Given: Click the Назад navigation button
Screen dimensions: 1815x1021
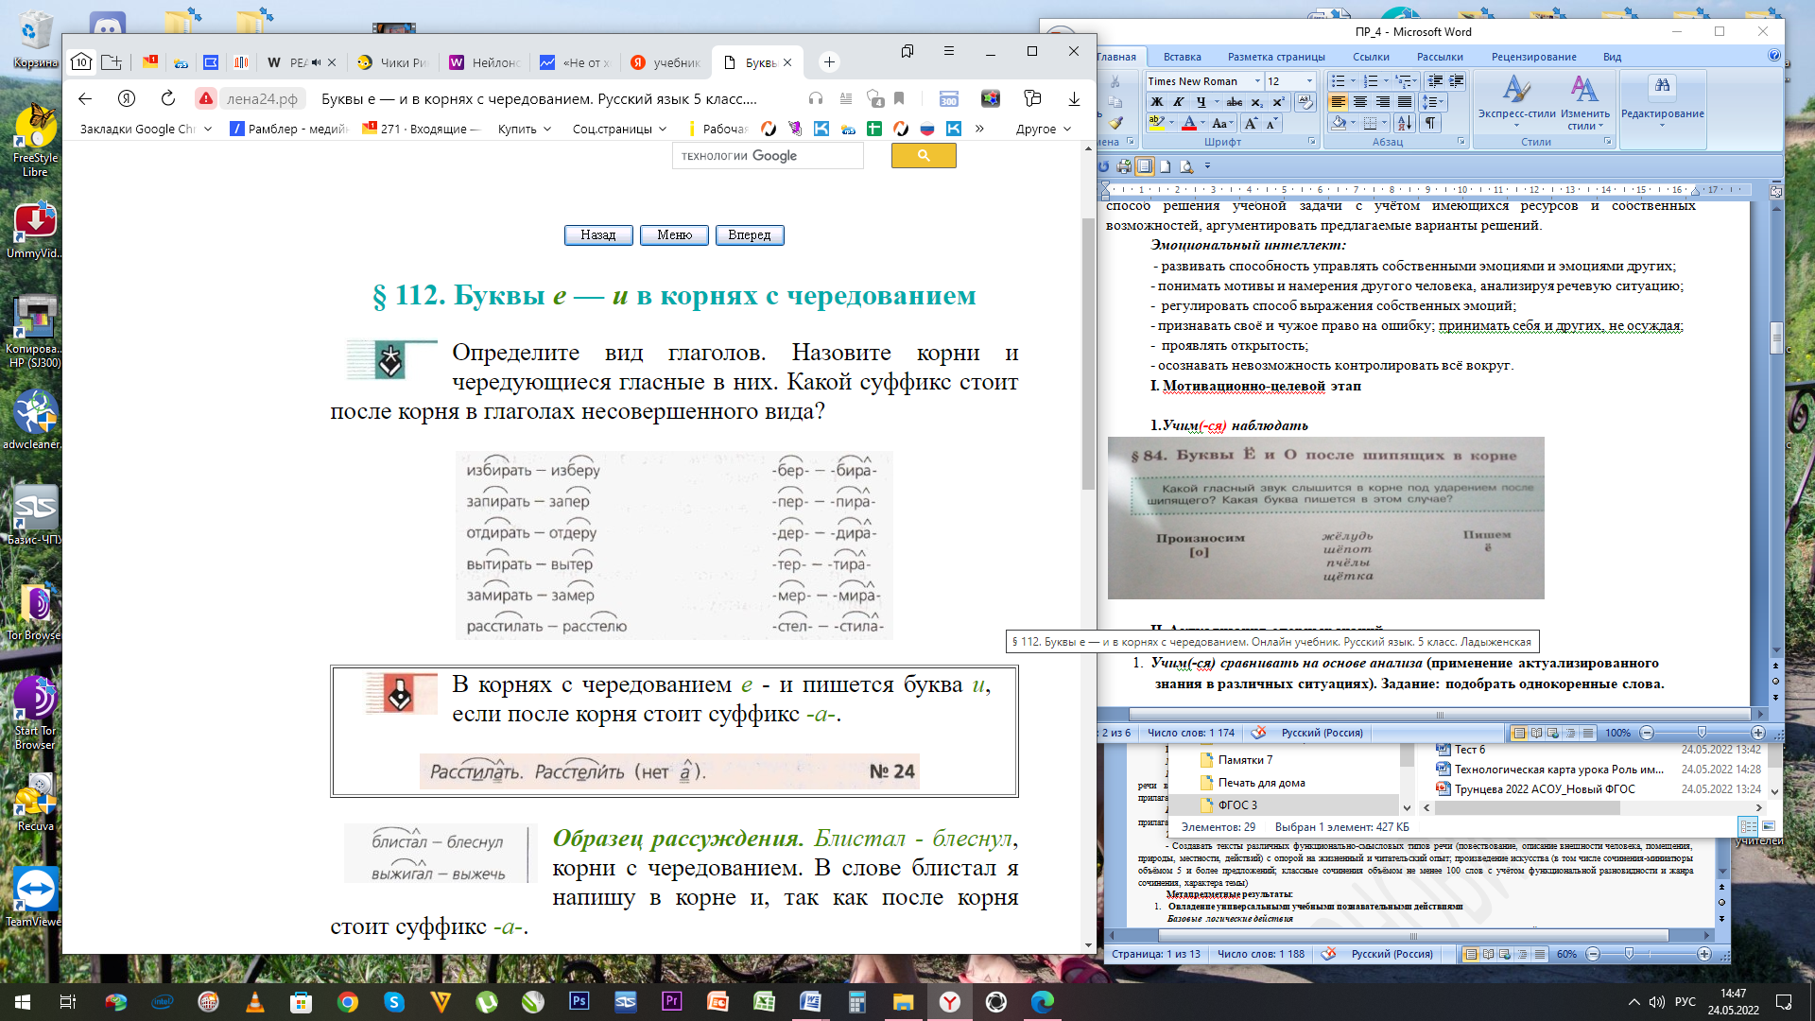Looking at the screenshot, I should pos(598,234).
